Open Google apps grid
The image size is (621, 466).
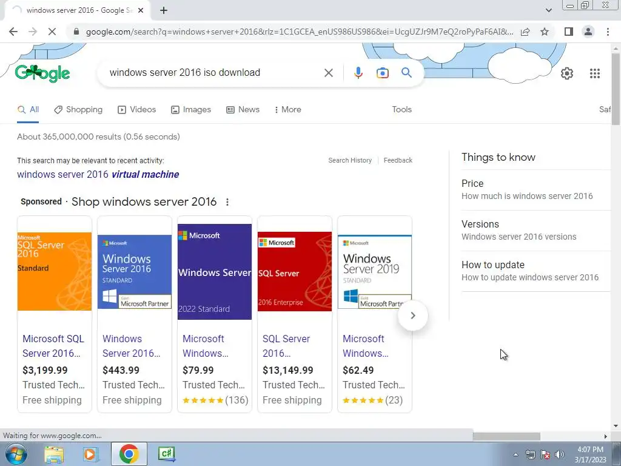pos(594,73)
